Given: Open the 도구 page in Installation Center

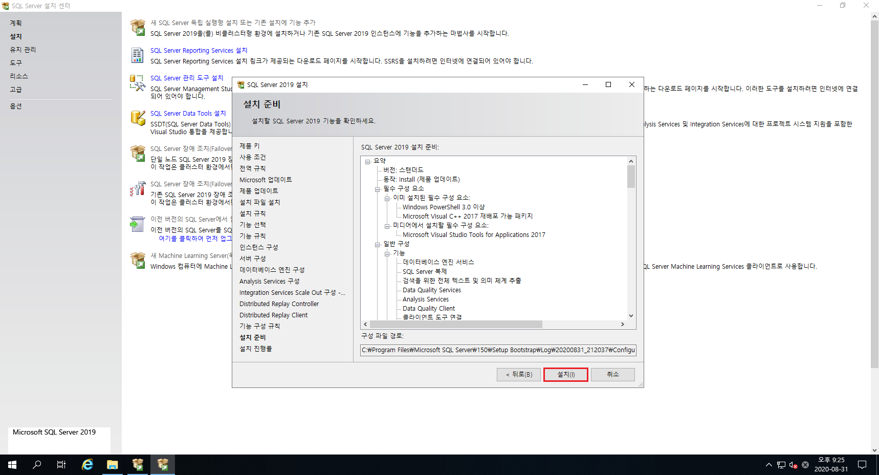Looking at the screenshot, I should click(x=16, y=63).
